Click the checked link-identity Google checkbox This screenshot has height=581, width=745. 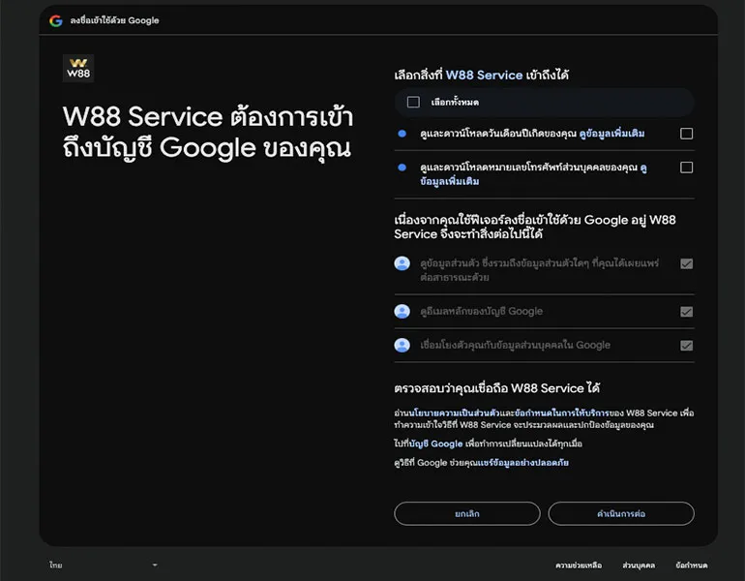[686, 346]
